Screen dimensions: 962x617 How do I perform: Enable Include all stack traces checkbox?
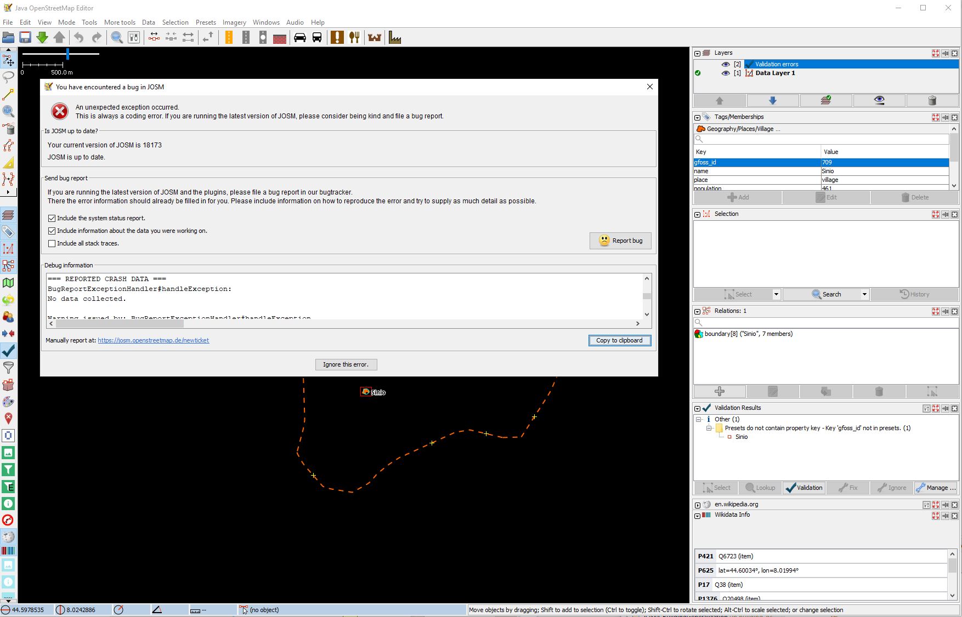[x=52, y=243]
